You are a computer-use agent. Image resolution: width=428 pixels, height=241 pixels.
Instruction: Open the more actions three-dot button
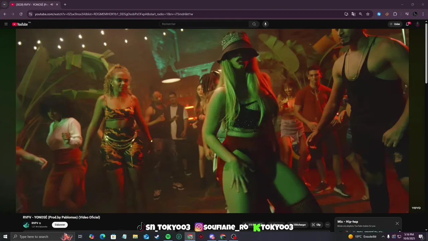click(x=328, y=225)
